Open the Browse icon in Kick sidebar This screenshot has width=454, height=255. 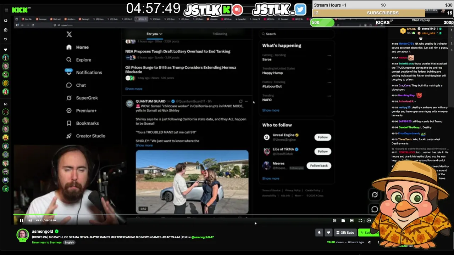tap(6, 30)
